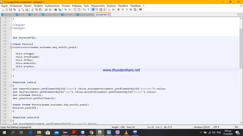Show the Document Map panel icon
The image size is (243, 136).
tap(101, 9)
